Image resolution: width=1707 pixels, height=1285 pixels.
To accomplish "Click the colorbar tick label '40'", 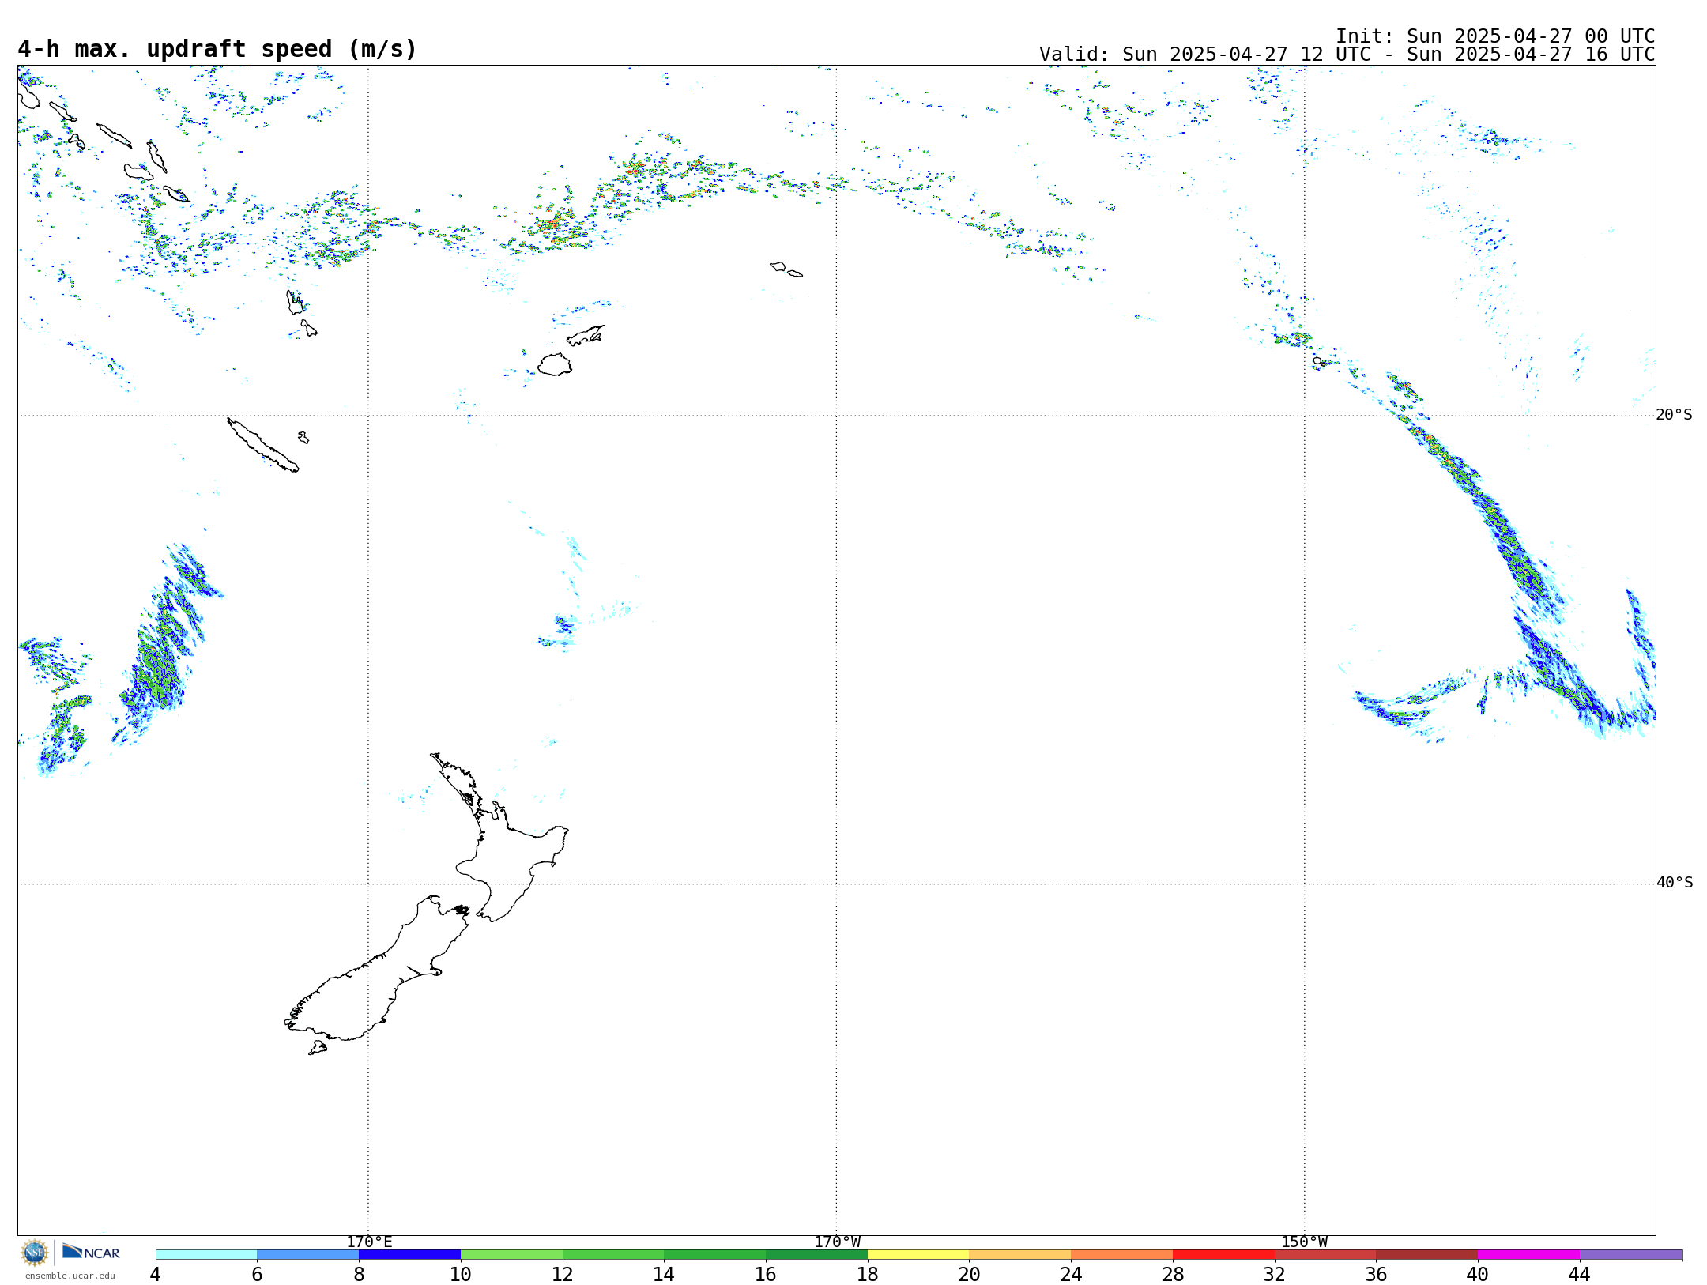I will point(1477,1275).
